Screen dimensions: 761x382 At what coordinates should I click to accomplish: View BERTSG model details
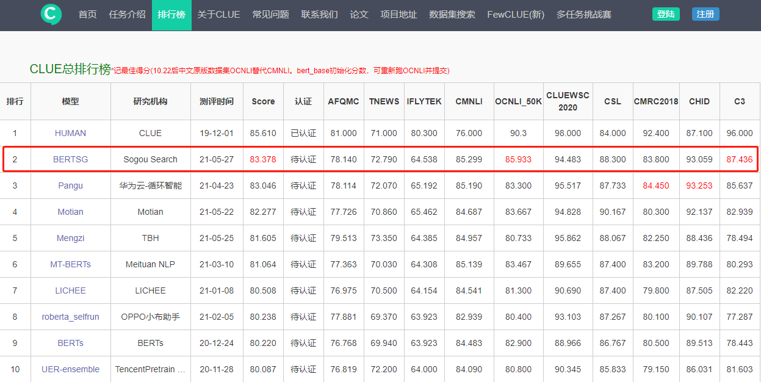[x=70, y=159]
